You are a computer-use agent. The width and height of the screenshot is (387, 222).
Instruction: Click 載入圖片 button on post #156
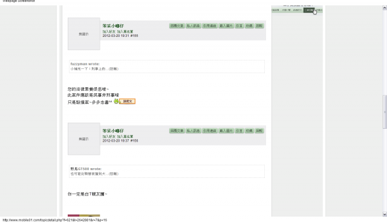pyautogui.click(x=226, y=131)
